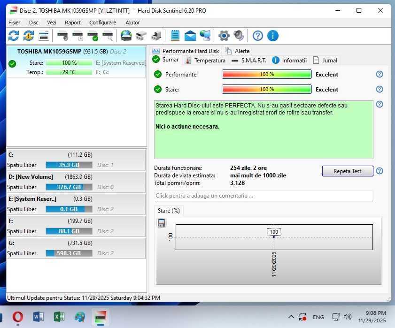Click the disk with green check toolbar icon
This screenshot has height=328, width=395.
pyautogui.click(x=93, y=36)
